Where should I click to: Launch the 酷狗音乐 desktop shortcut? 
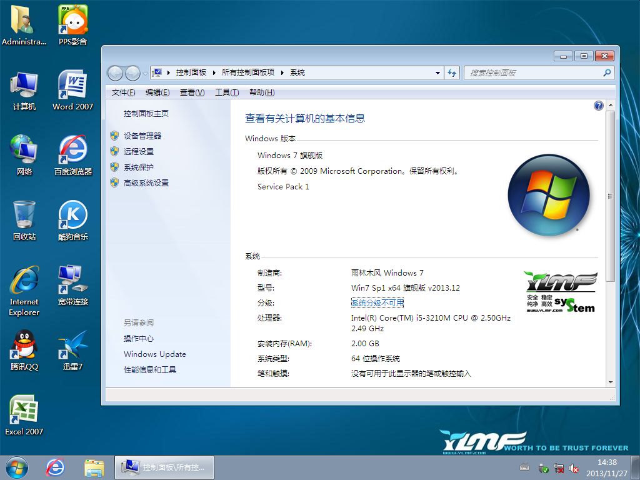coord(72,221)
